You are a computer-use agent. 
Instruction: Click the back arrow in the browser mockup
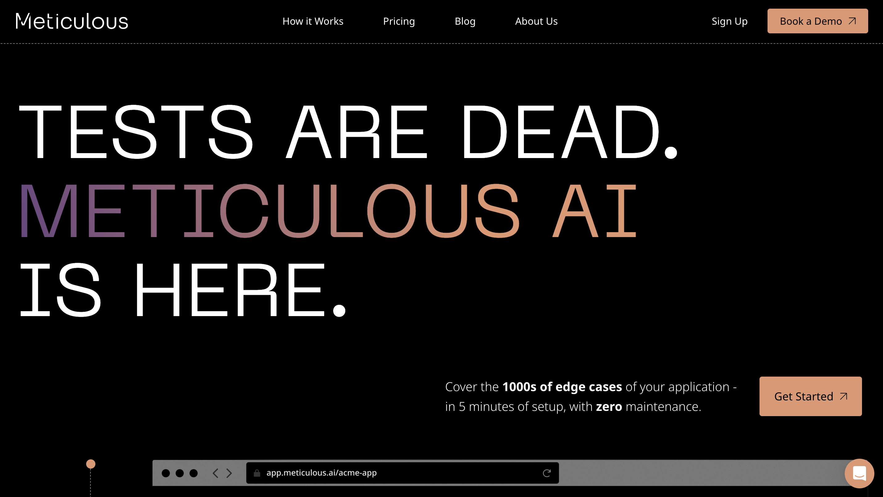[215, 473]
